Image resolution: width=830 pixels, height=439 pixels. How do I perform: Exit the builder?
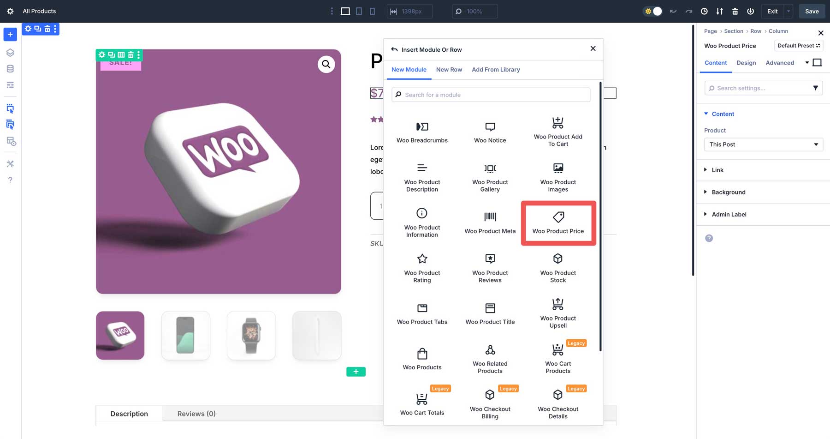pos(772,11)
